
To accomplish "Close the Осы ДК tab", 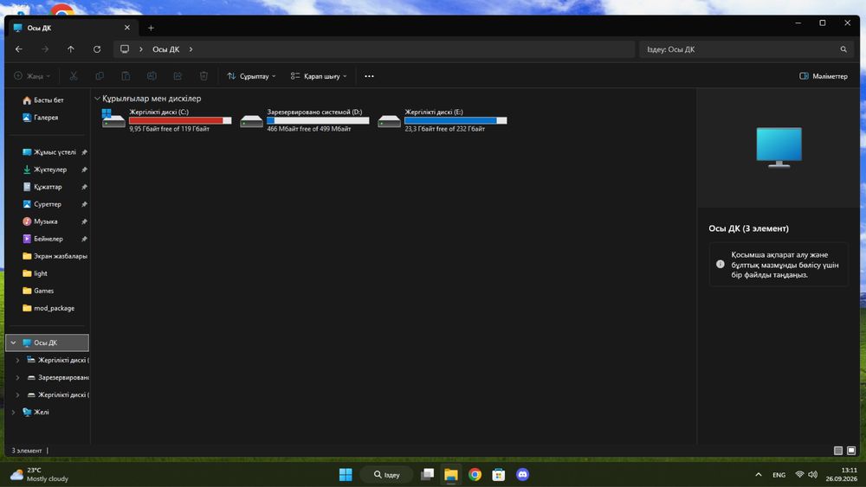I will (127, 28).
